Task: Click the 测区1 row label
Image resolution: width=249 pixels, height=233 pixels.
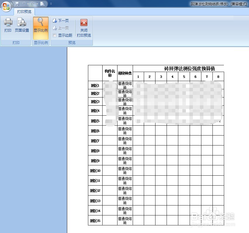Action: click(x=95, y=85)
